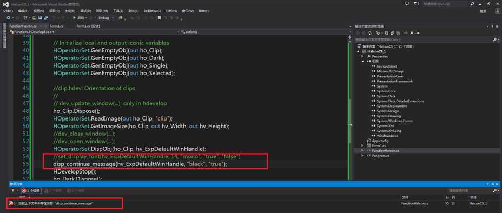Viewport: 502px width, 213px height.
Task: Toggle the warnings filter in error list
Action: (x=53, y=191)
